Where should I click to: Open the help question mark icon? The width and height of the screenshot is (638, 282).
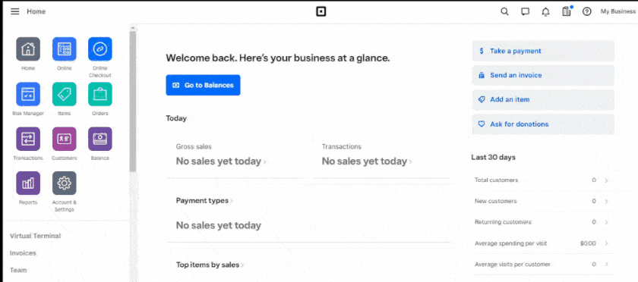[x=586, y=11]
